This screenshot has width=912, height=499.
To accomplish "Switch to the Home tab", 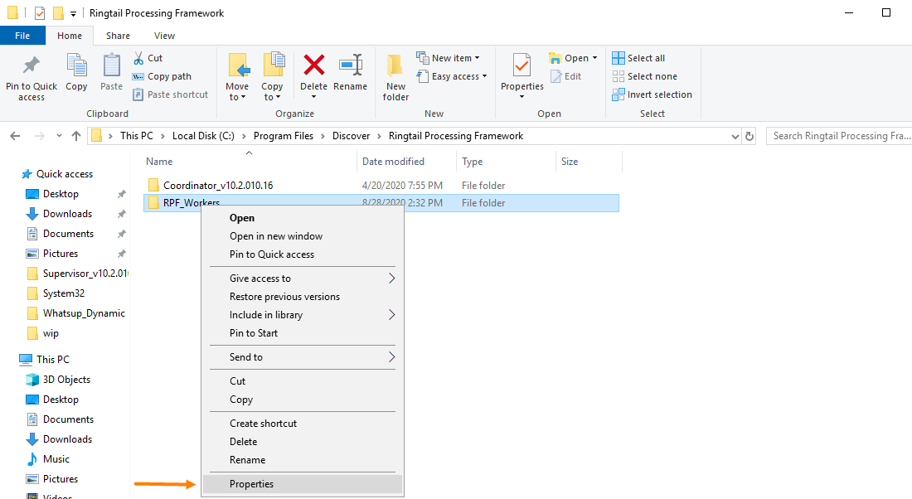I will coord(69,36).
